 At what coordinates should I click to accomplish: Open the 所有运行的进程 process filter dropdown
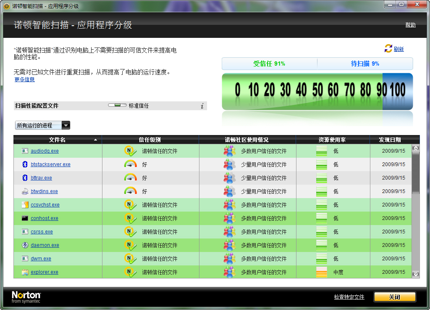click(x=42, y=125)
